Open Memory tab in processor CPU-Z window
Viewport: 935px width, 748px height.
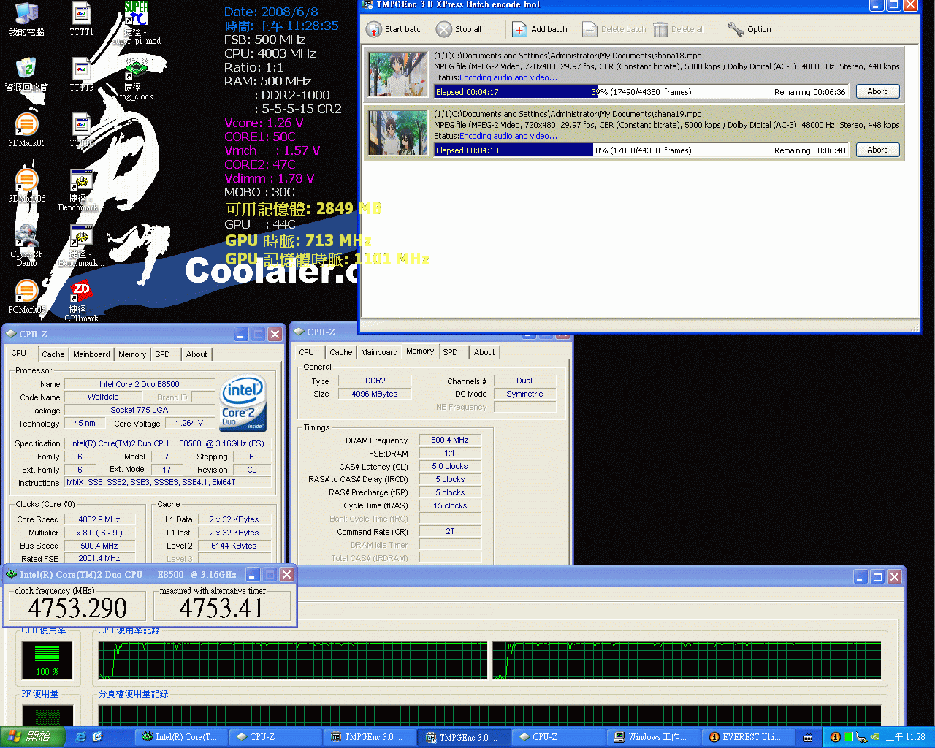pos(132,354)
